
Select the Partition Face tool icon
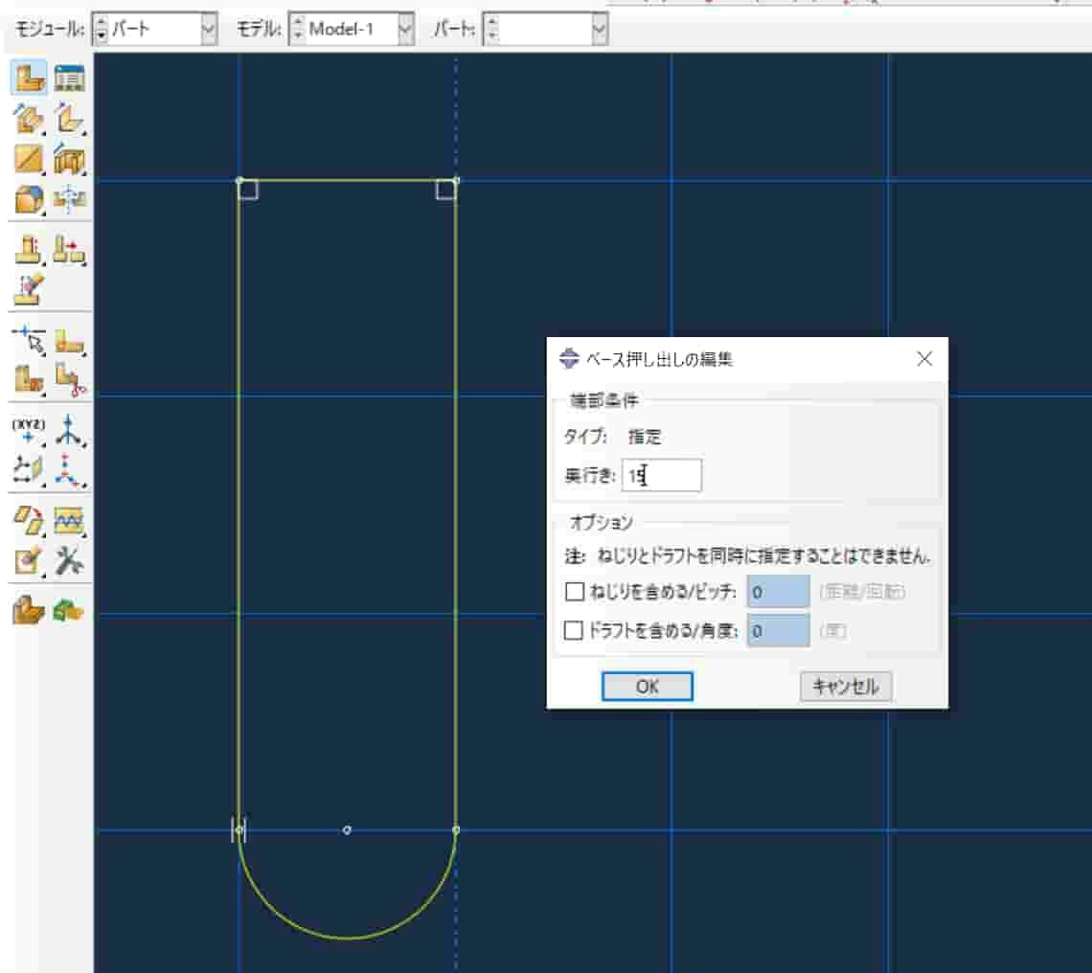coord(69,341)
